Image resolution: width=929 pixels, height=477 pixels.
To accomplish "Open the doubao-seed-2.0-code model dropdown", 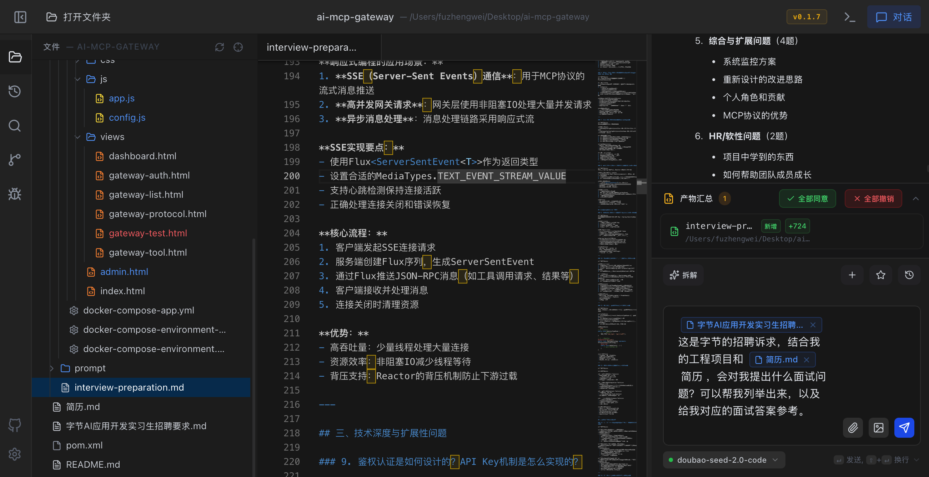I will click(723, 460).
